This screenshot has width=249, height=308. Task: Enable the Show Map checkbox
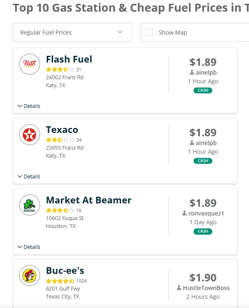(149, 32)
